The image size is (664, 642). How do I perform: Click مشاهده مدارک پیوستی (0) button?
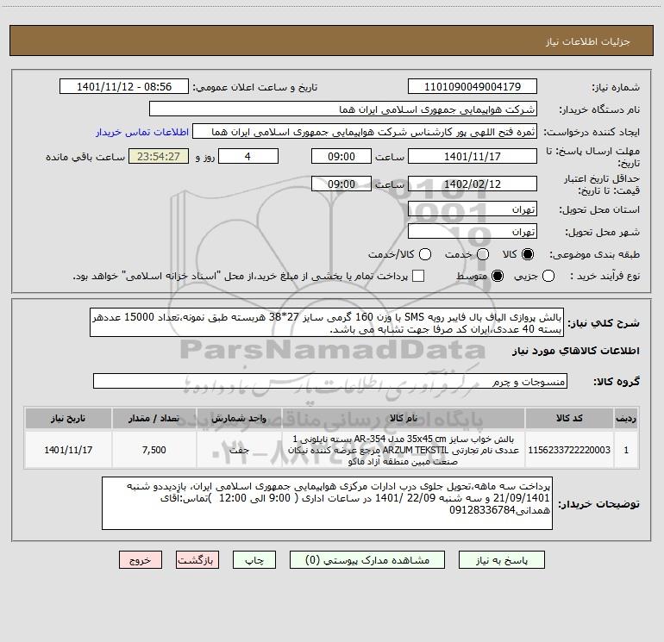(367, 560)
